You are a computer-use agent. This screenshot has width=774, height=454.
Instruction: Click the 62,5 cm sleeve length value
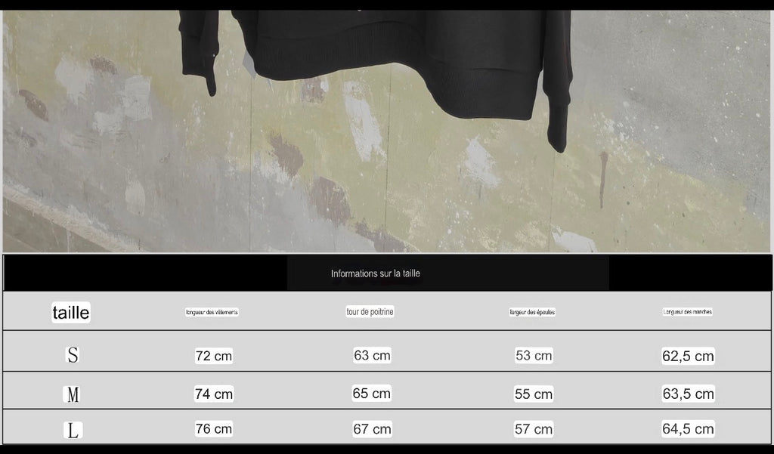click(688, 356)
